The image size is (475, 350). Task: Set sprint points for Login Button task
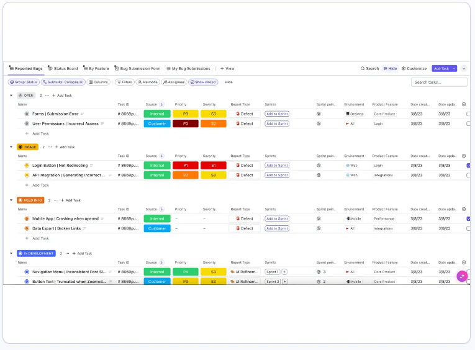click(319, 165)
